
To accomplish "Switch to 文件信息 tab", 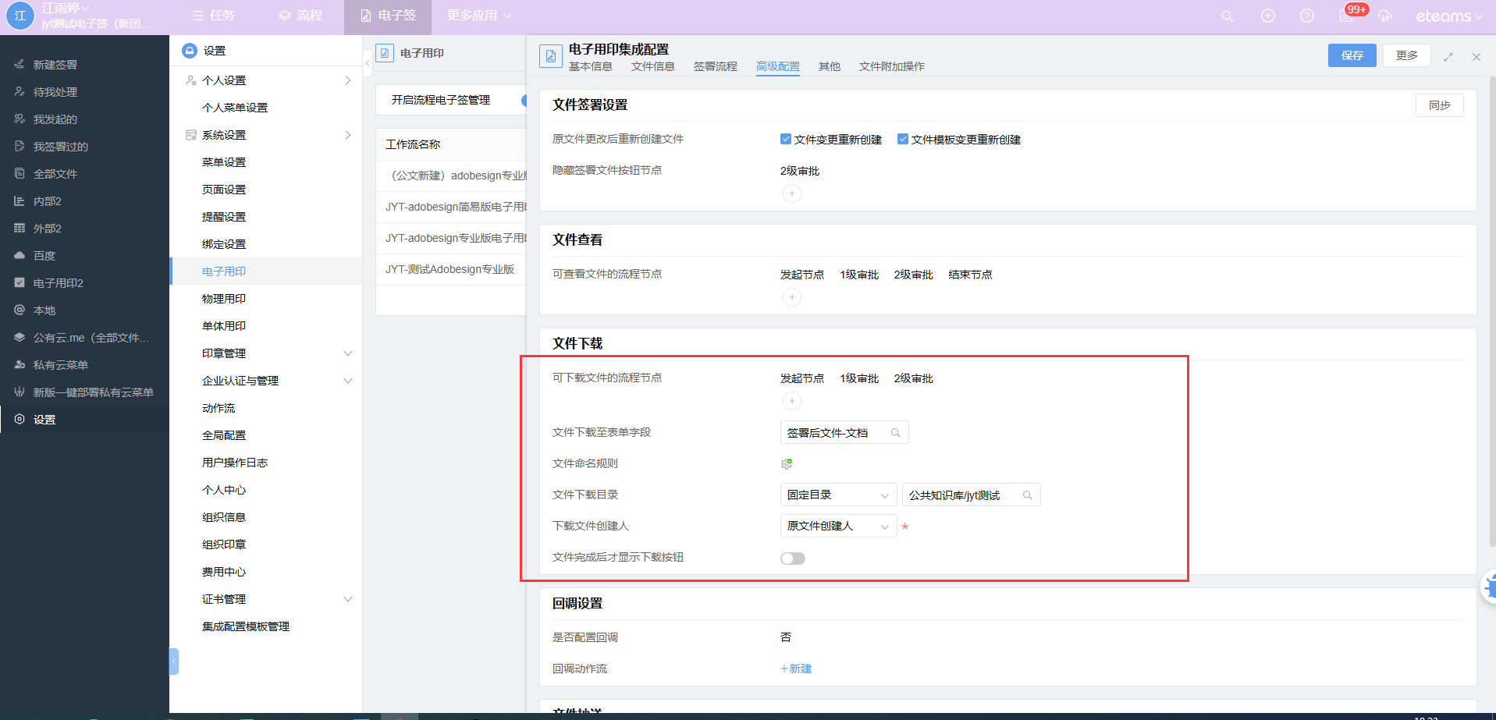I will tap(653, 67).
